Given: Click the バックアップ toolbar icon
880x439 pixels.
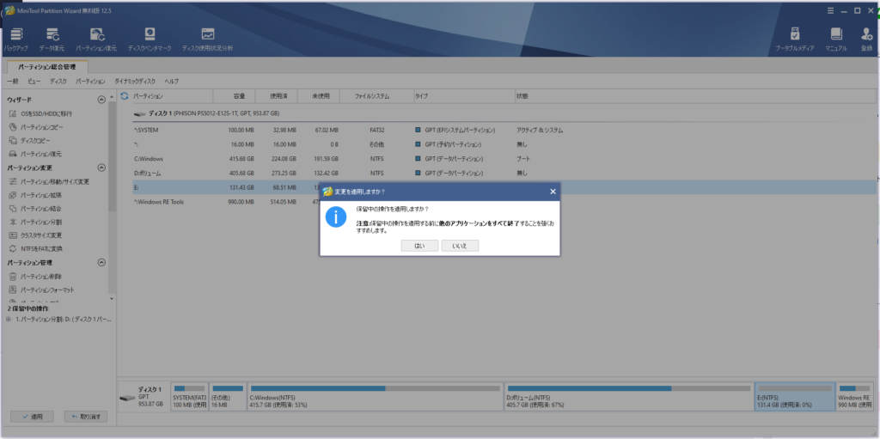Looking at the screenshot, I should click(17, 40).
